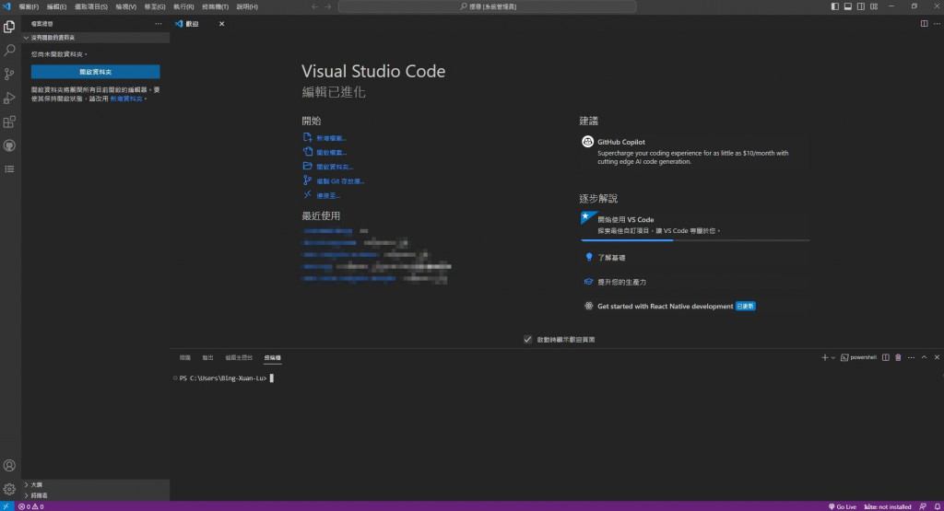Switch to the 偵錯主控台 panel tab
The height and width of the screenshot is (511, 944).
coord(239,357)
